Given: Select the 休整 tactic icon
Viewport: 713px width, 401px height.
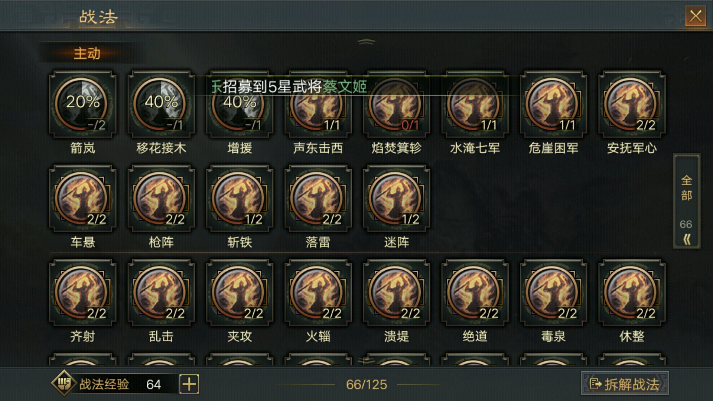Looking at the screenshot, I should point(632,293).
